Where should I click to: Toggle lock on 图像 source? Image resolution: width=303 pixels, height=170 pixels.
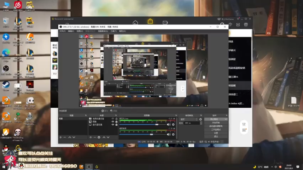coord(116,122)
